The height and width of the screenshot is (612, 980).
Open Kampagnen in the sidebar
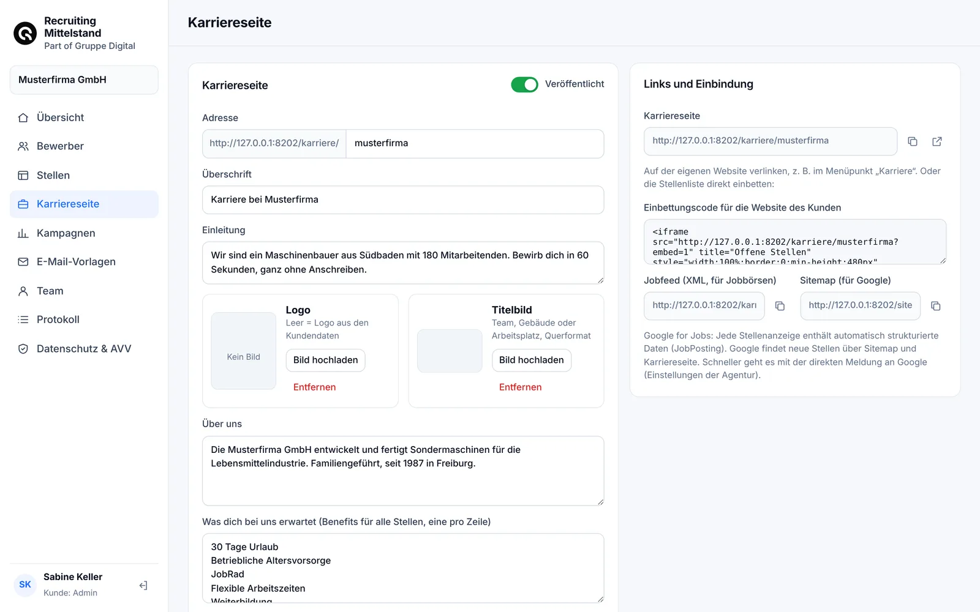click(x=84, y=233)
